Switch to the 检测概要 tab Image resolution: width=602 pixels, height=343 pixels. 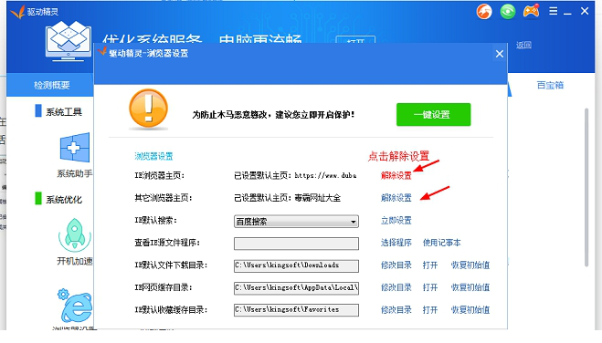tap(51, 85)
